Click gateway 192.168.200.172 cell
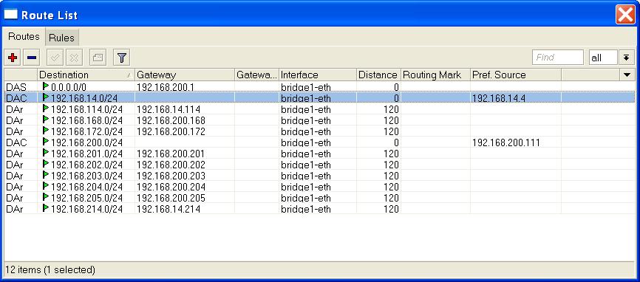Viewport: 640px width, 282px height. 185,131
